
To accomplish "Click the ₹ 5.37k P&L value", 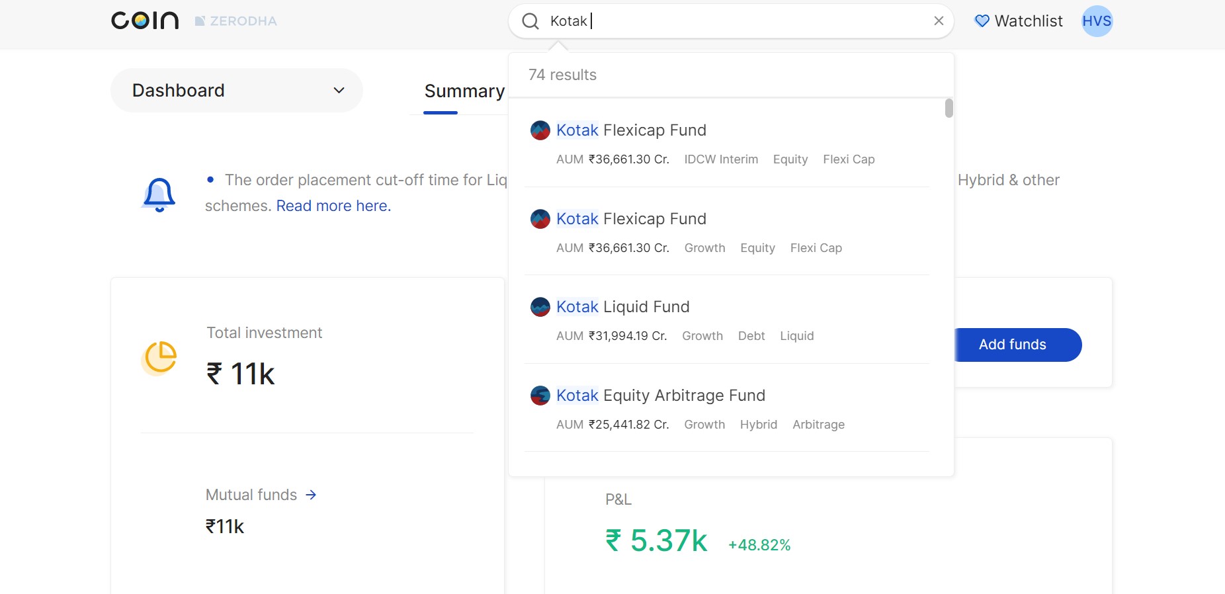I will coord(656,540).
